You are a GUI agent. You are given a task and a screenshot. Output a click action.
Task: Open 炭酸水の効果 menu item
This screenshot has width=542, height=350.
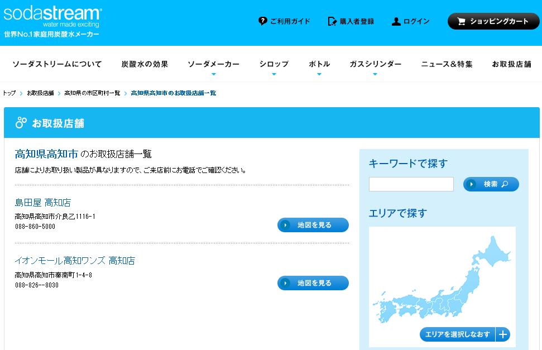point(145,64)
